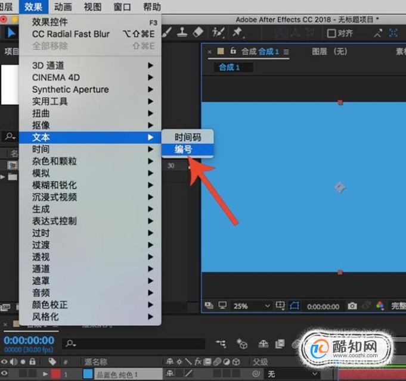Click the timeline search input field
The height and width of the screenshot is (381, 406).
coord(134,343)
